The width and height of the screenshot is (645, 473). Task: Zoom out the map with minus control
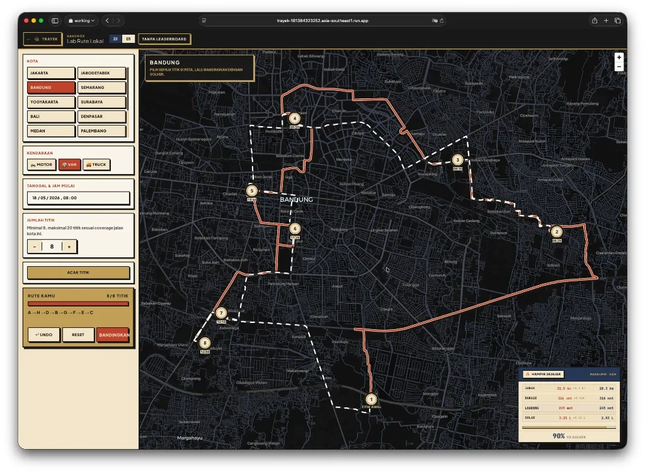point(619,66)
